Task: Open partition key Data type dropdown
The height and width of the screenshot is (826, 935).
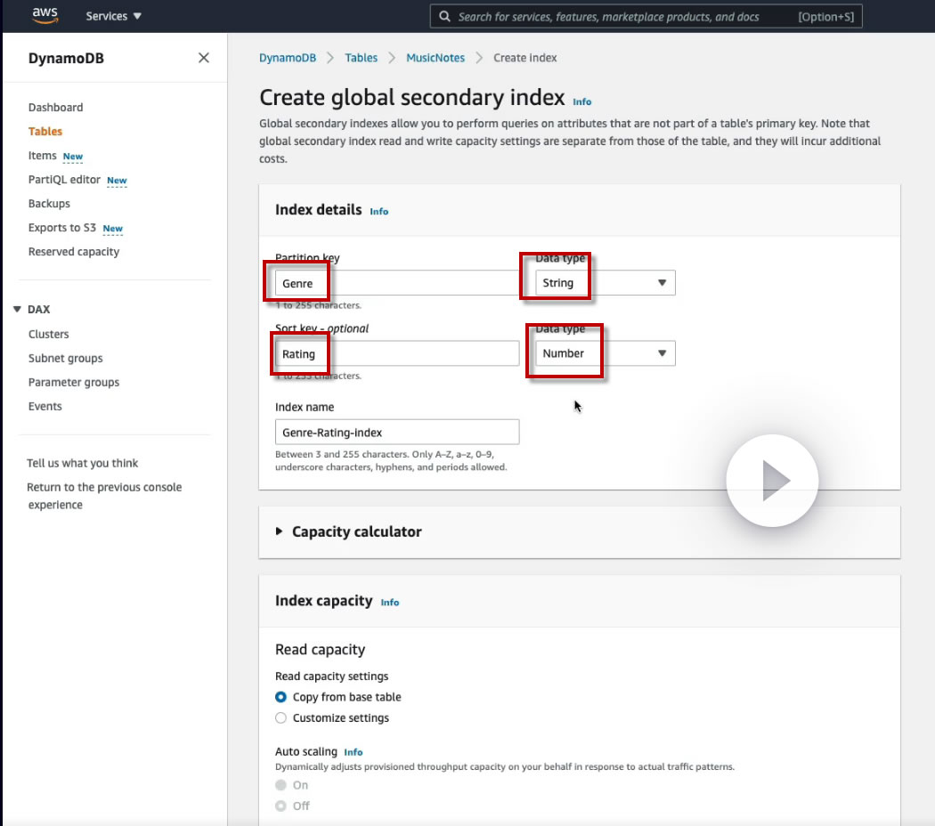Action: click(x=605, y=283)
